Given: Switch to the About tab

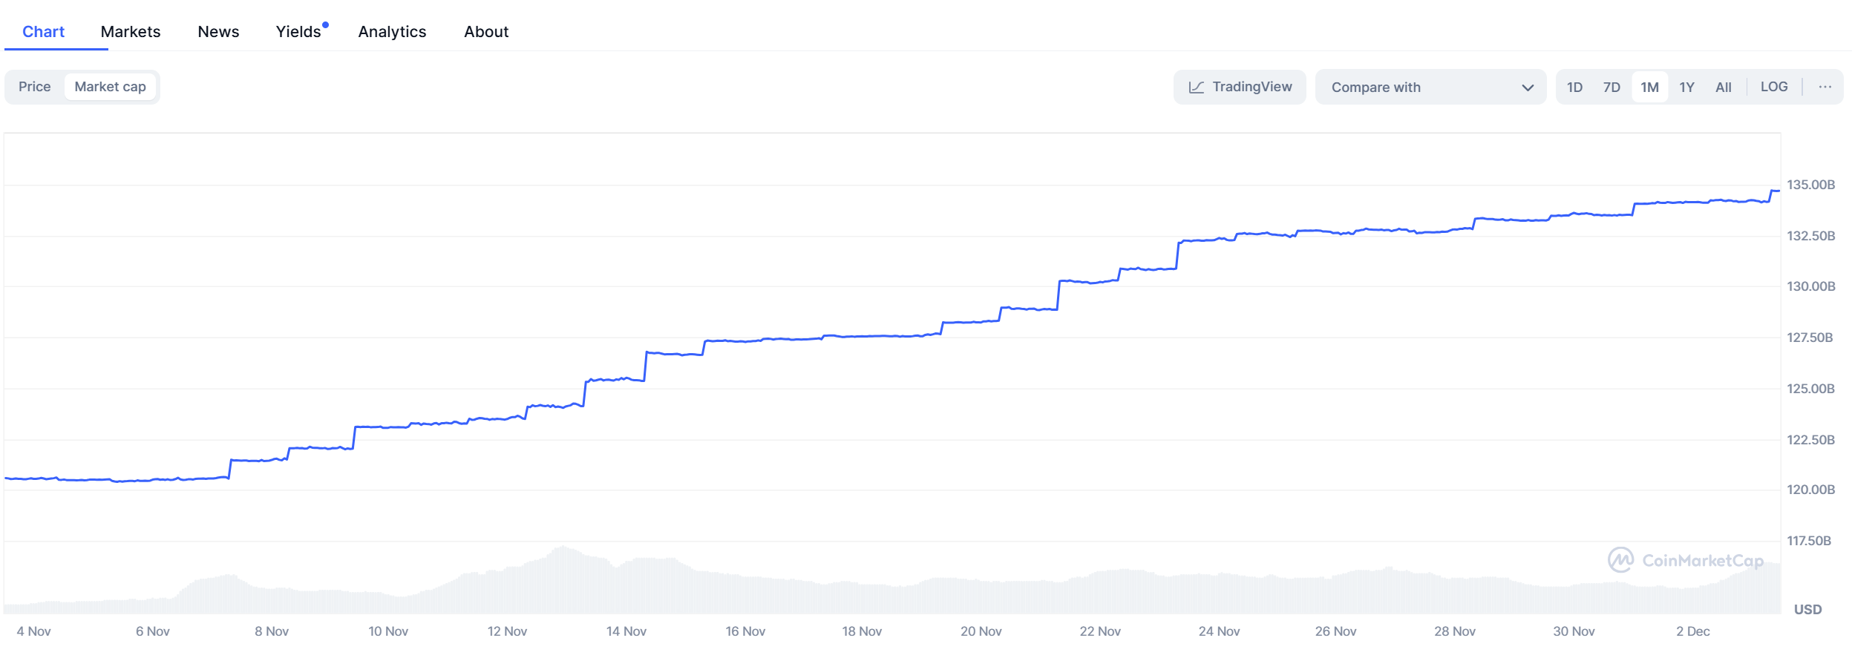Looking at the screenshot, I should pyautogui.click(x=486, y=32).
